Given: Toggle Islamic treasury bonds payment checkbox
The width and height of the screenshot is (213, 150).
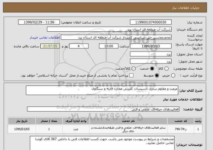Looking at the screenshot, I should point(131,76).
